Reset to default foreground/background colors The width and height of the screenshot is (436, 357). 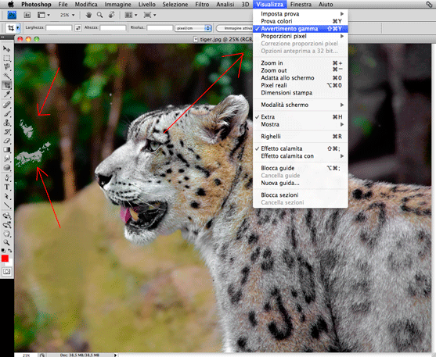[x=3, y=251]
